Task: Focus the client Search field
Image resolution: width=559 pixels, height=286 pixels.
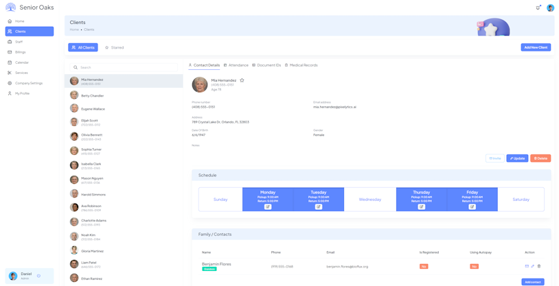Action: click(x=124, y=67)
